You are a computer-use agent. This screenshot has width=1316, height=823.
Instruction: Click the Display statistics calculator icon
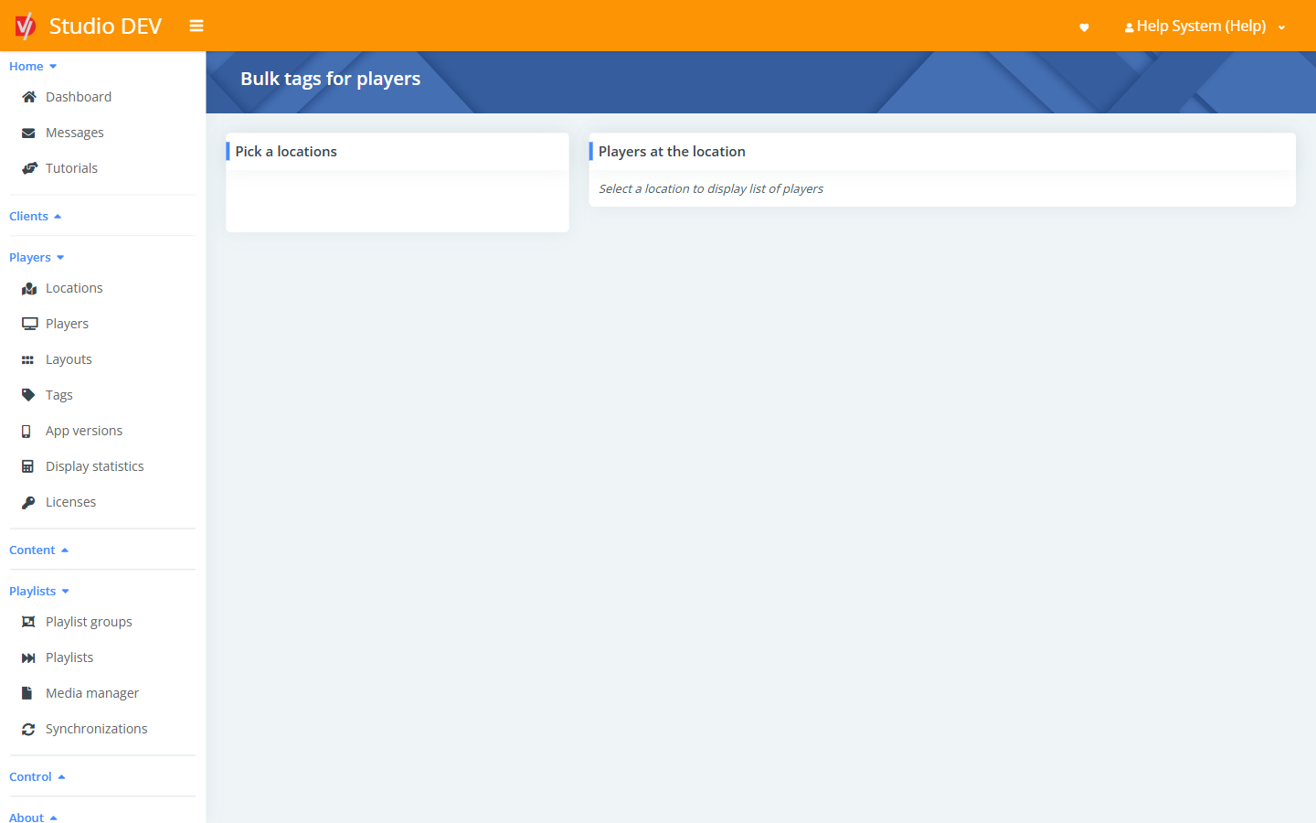[27, 466]
